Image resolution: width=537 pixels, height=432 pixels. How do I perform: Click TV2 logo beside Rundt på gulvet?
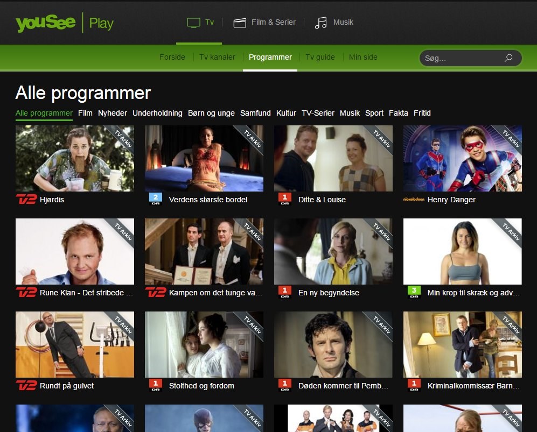pyautogui.click(x=26, y=385)
